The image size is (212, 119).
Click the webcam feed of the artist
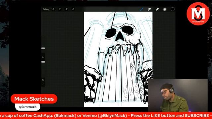178,96
